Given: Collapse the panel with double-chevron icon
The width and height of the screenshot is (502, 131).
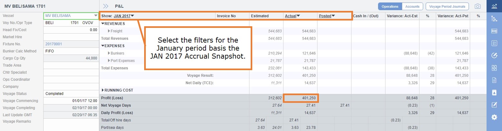Looking at the screenshot, I should [x=106, y=6].
